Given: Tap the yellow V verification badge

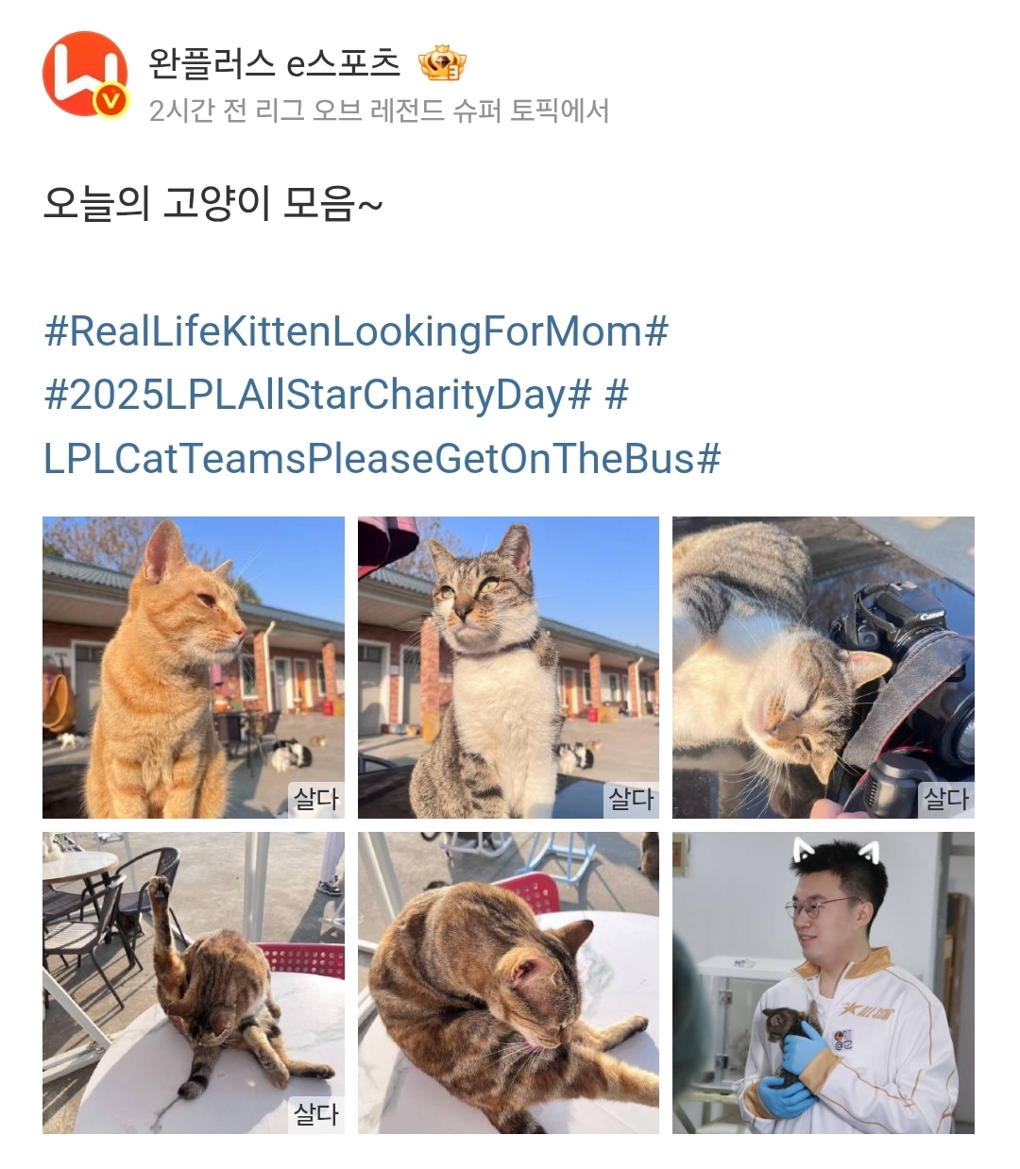Looking at the screenshot, I should tap(112, 100).
